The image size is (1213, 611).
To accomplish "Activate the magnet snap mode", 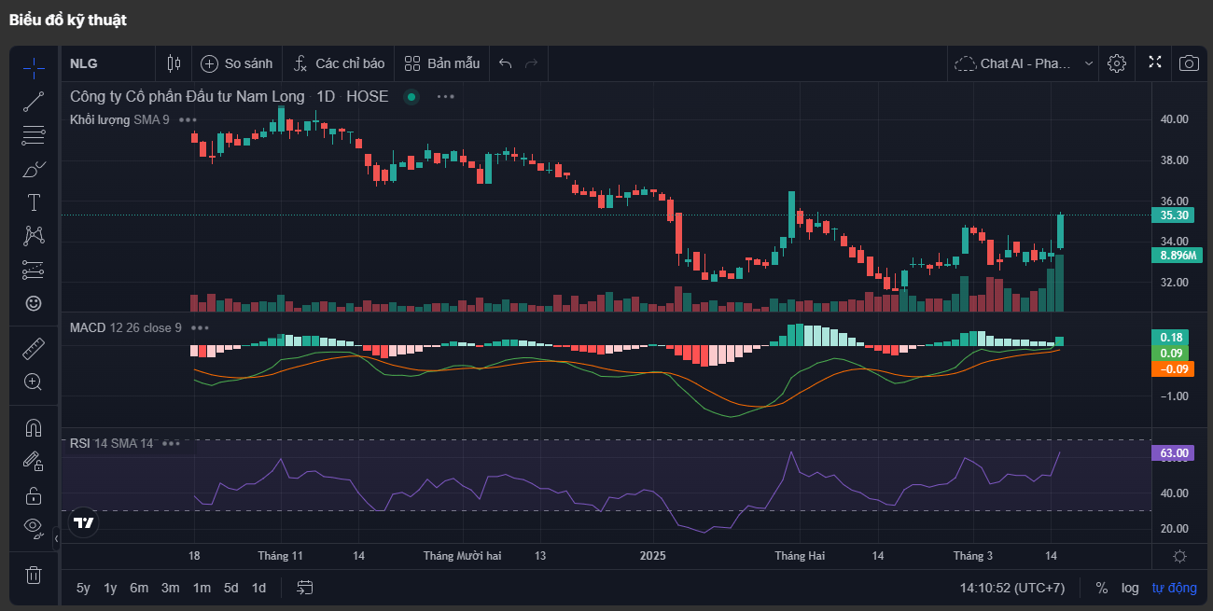I will [34, 428].
